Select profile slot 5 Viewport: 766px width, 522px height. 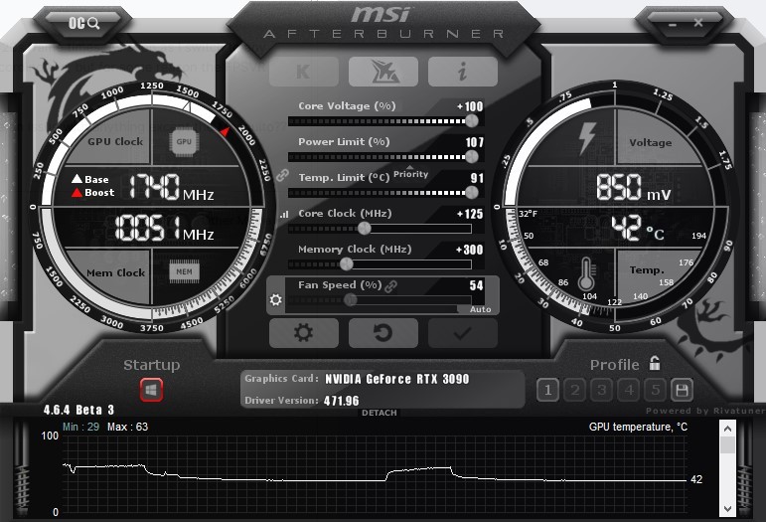click(x=655, y=390)
